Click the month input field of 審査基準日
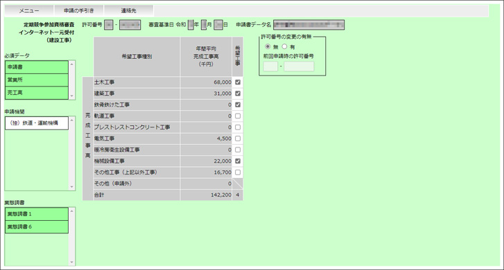 coord(204,25)
